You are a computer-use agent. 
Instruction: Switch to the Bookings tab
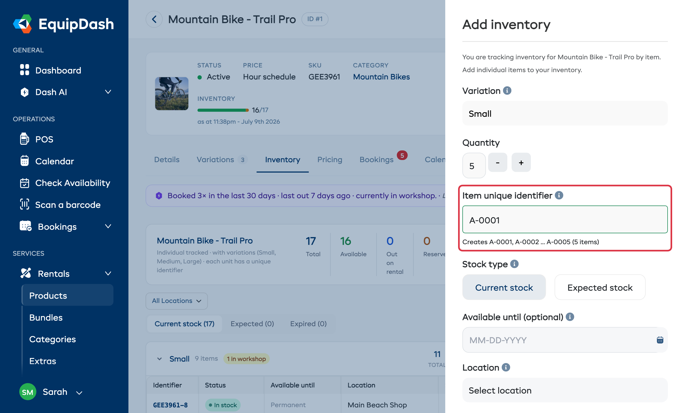376,159
